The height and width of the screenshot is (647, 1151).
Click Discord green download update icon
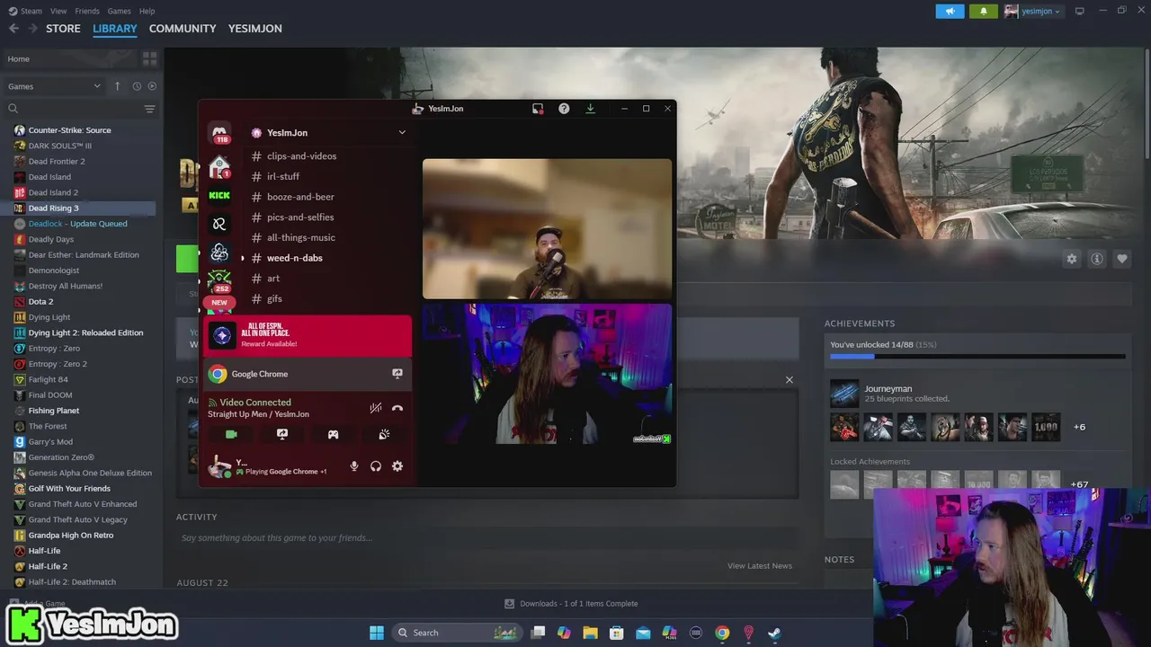tap(590, 109)
